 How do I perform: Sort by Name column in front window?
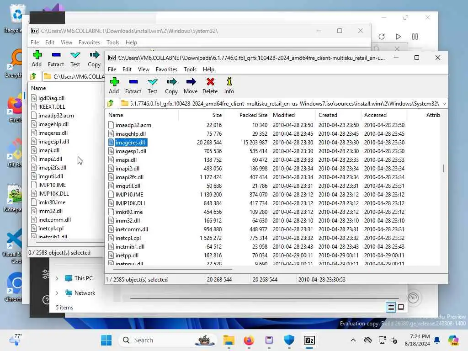(x=142, y=115)
